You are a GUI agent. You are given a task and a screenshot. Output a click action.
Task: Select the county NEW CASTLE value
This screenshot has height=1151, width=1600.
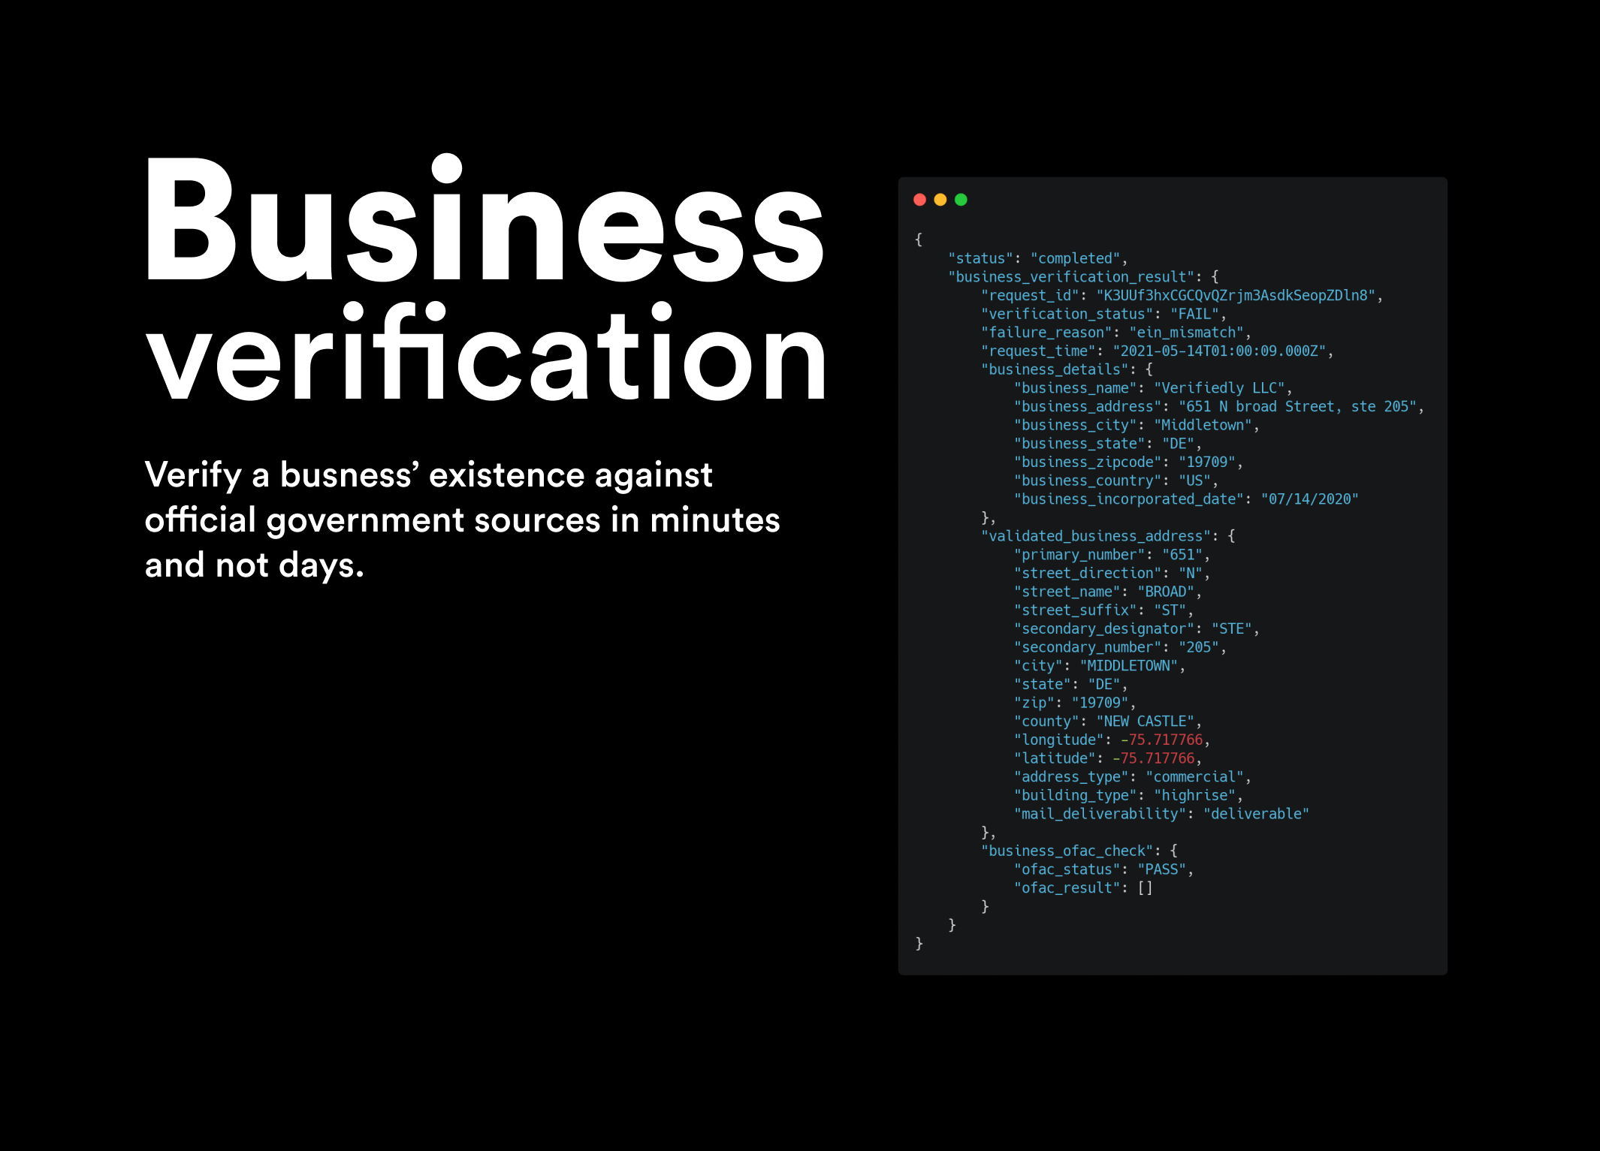(x=1148, y=720)
